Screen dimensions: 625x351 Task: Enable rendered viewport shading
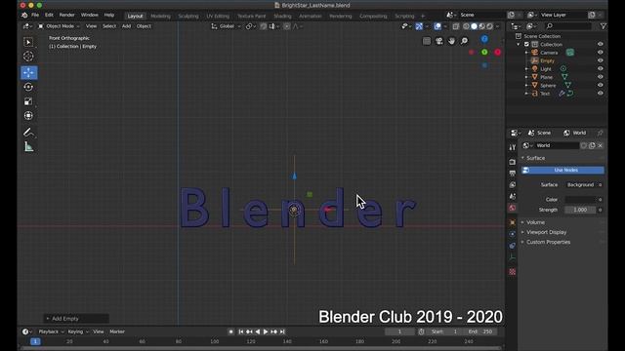490,26
